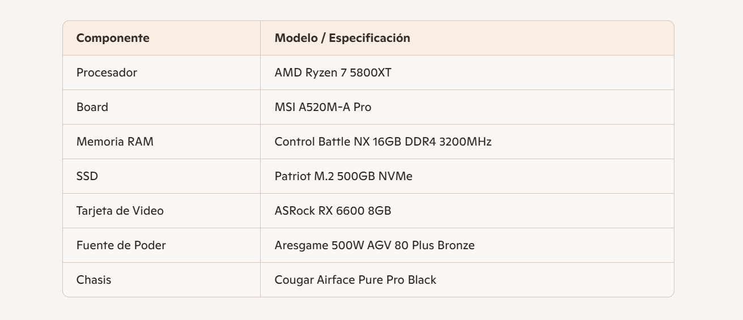Click the Board row label
This screenshot has height=320, width=743.
click(92, 108)
